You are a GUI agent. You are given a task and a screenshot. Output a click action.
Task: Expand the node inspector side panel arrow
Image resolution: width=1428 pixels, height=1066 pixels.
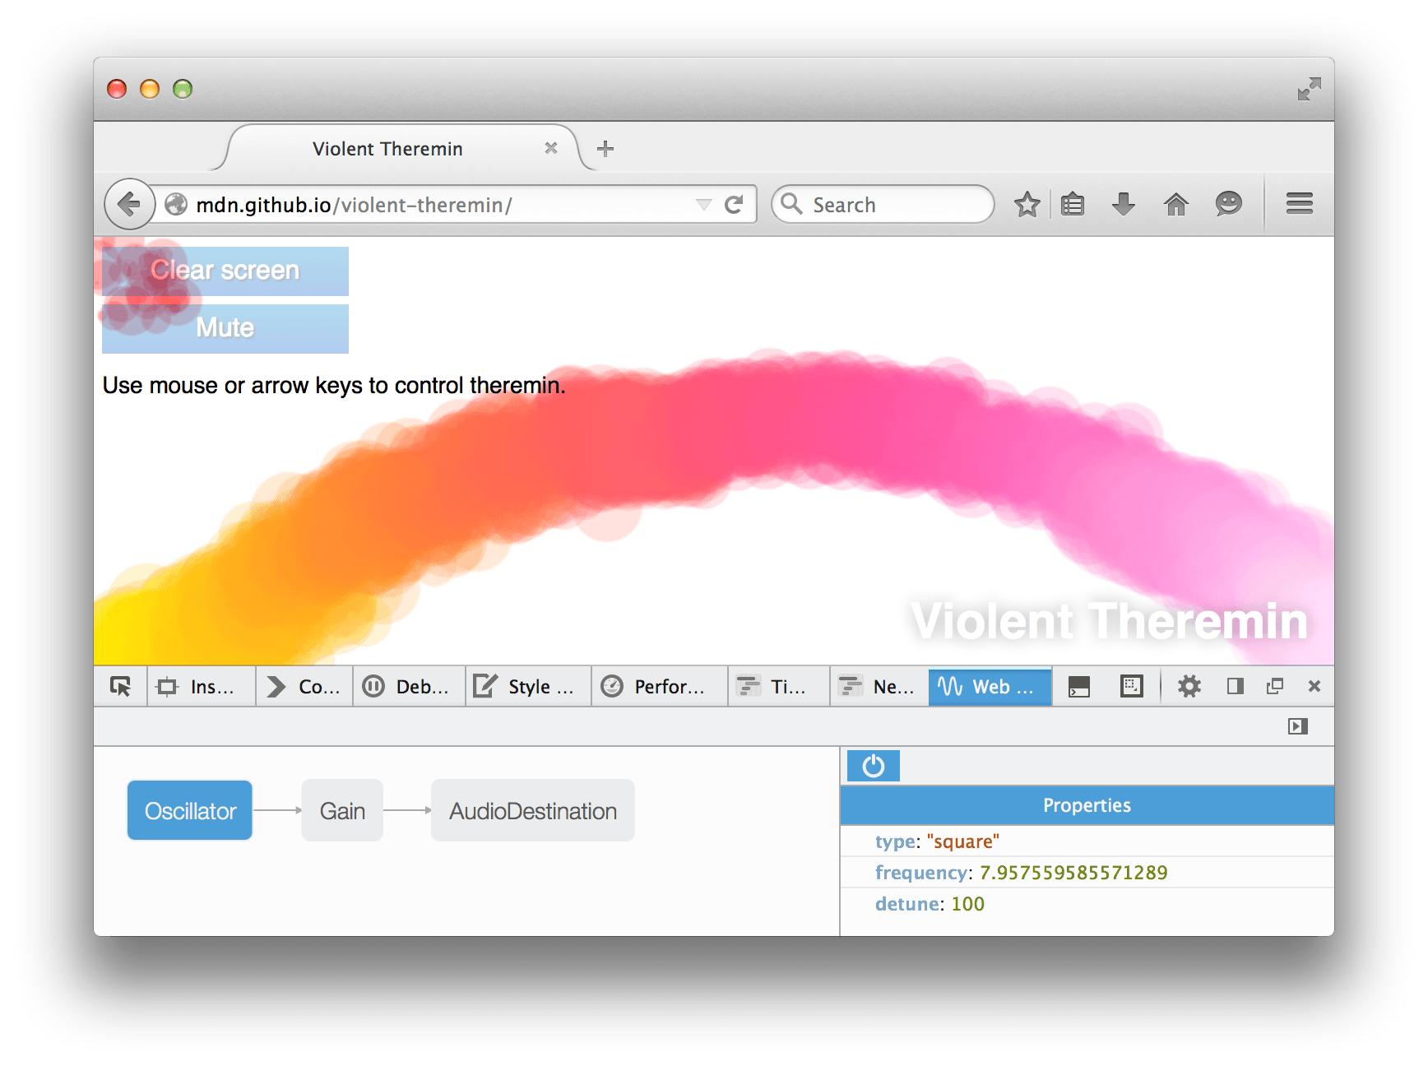[1298, 726]
